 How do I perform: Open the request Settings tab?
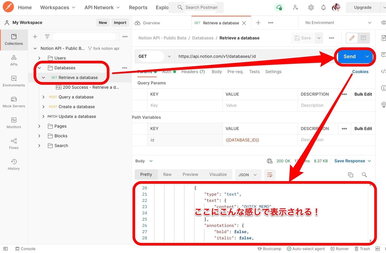[x=273, y=72]
